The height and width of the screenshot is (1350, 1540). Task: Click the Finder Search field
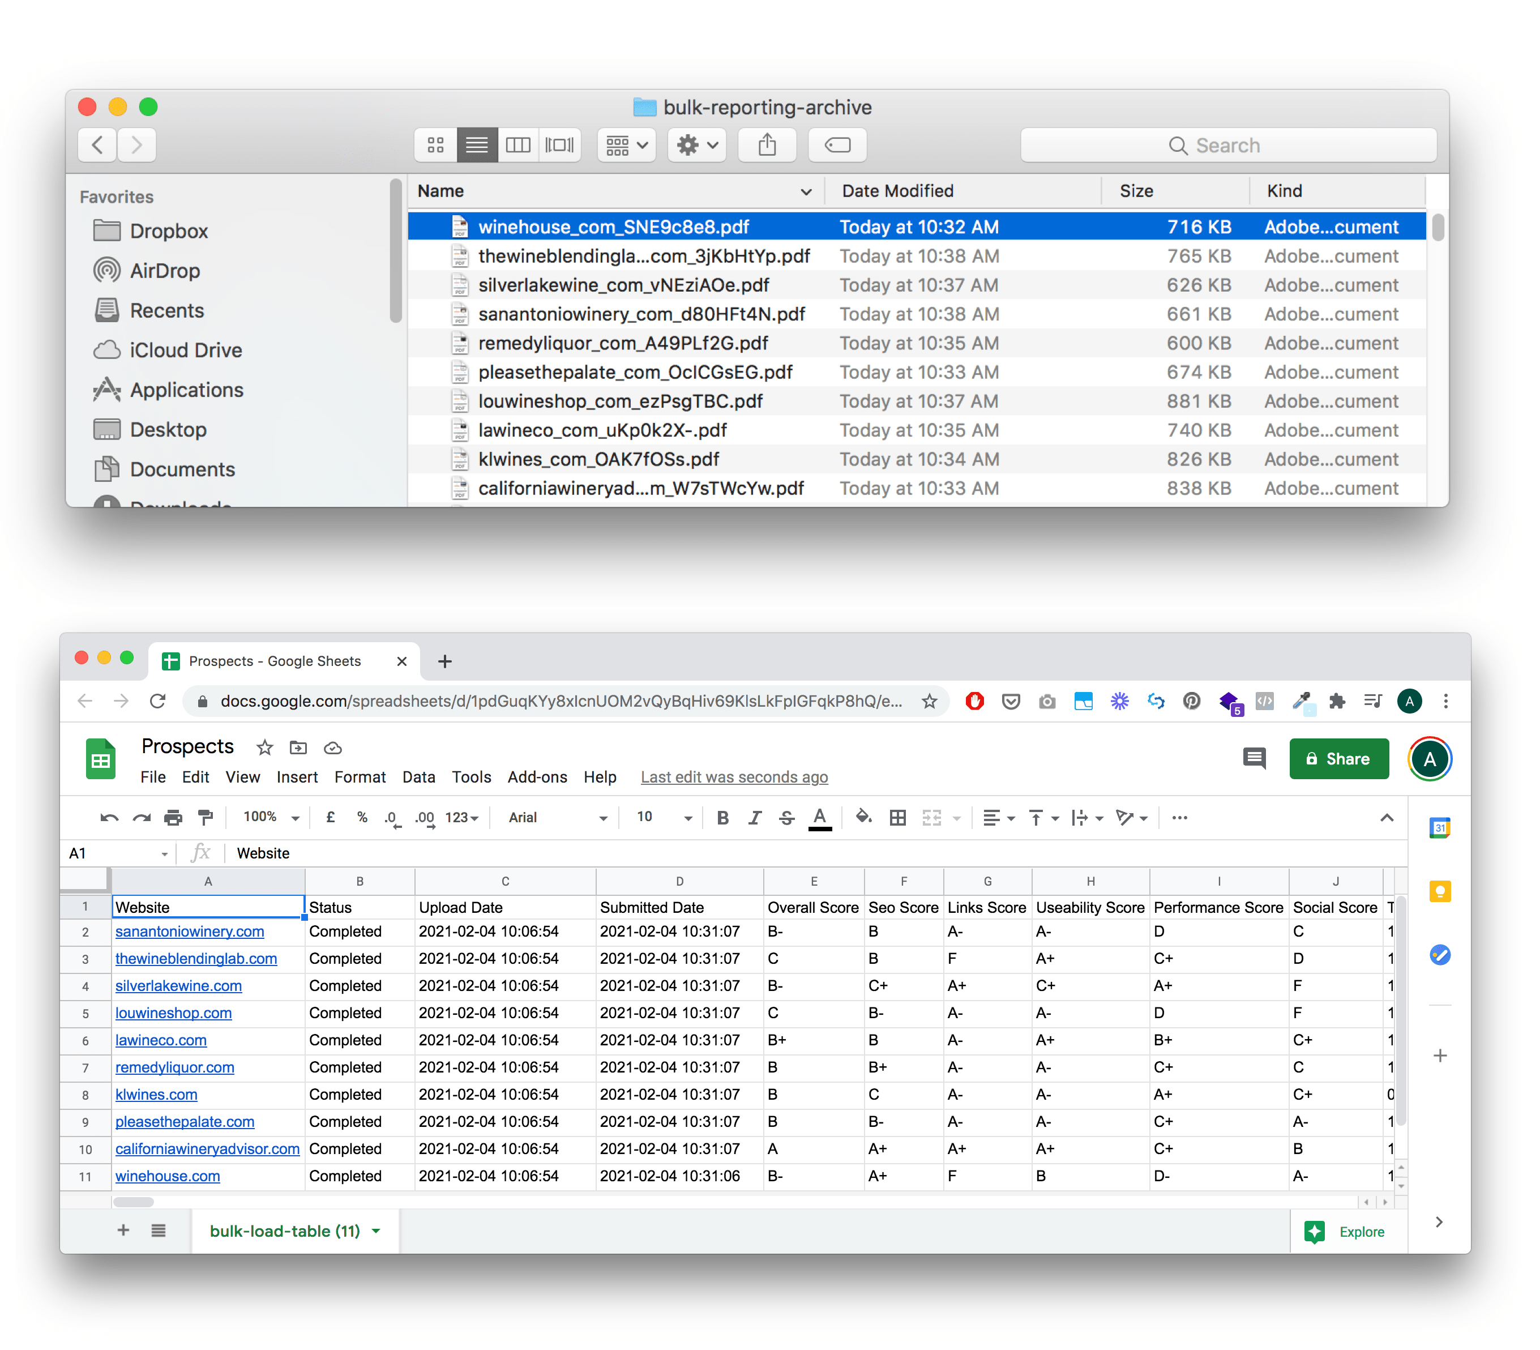pyautogui.click(x=1227, y=146)
